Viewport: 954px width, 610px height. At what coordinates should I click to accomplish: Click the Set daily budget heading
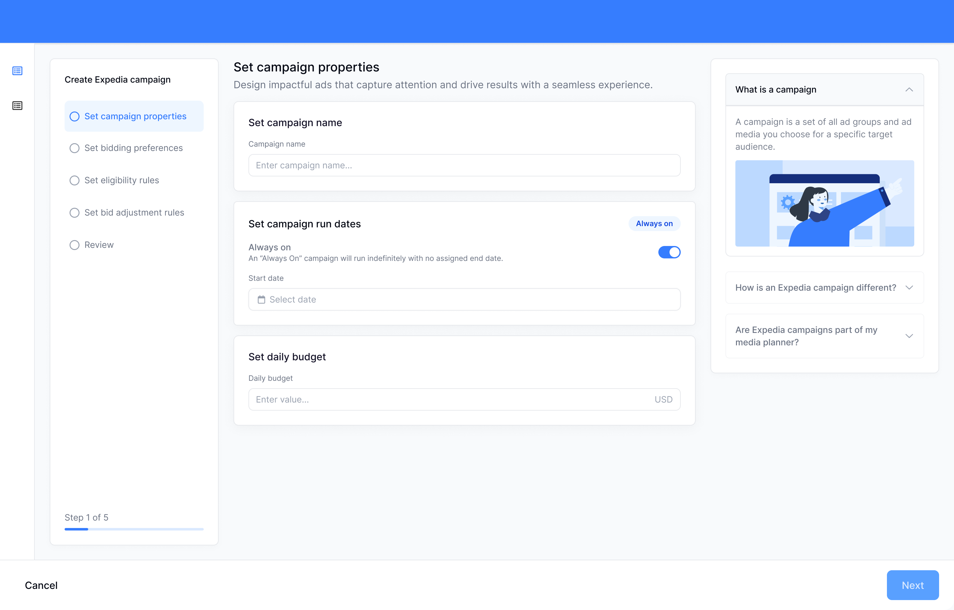(x=287, y=357)
